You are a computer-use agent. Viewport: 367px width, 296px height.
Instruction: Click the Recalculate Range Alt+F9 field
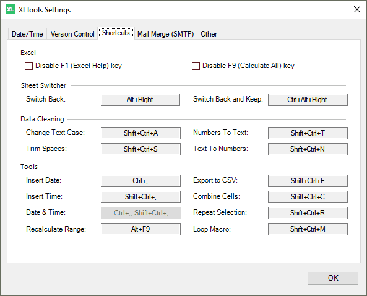pos(140,229)
